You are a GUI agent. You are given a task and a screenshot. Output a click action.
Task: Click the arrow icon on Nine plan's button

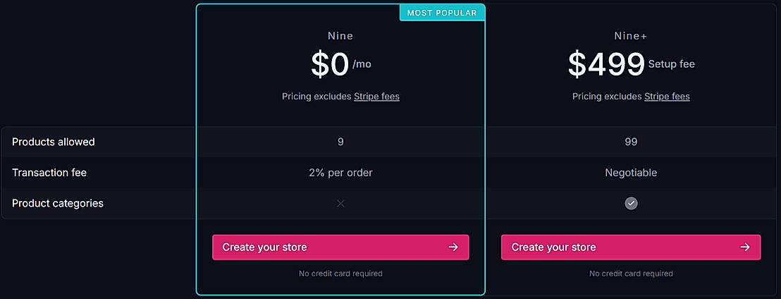pos(453,248)
